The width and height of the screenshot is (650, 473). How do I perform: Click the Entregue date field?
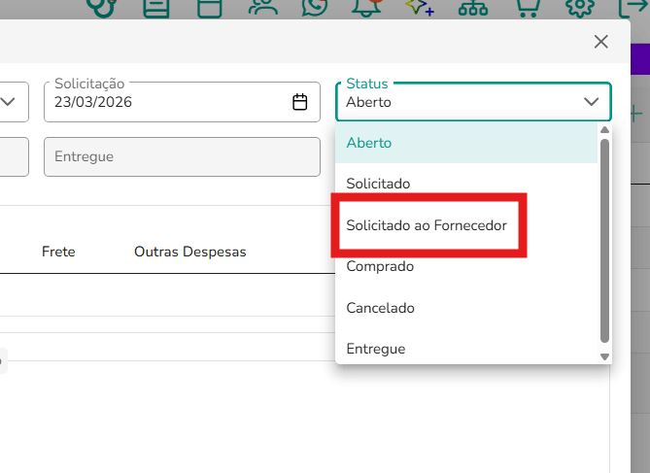[182, 156]
